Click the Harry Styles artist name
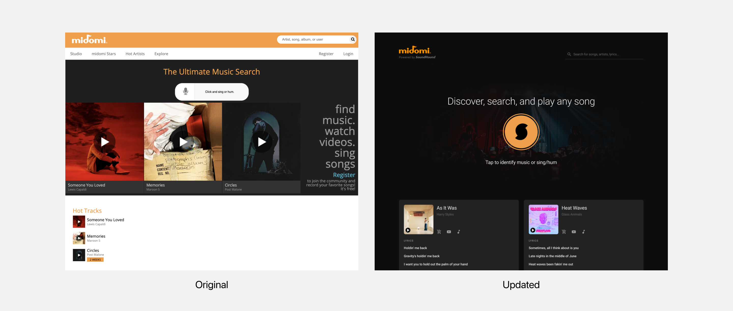The image size is (733, 311). 445,214
